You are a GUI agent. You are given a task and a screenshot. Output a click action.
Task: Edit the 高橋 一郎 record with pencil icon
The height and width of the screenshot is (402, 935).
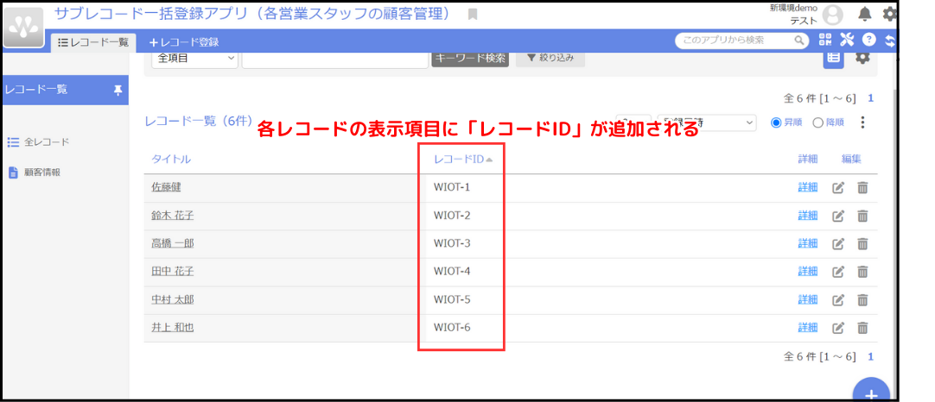(x=838, y=243)
